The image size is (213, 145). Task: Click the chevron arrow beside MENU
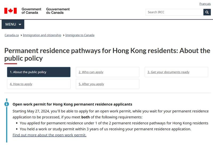(20, 24)
